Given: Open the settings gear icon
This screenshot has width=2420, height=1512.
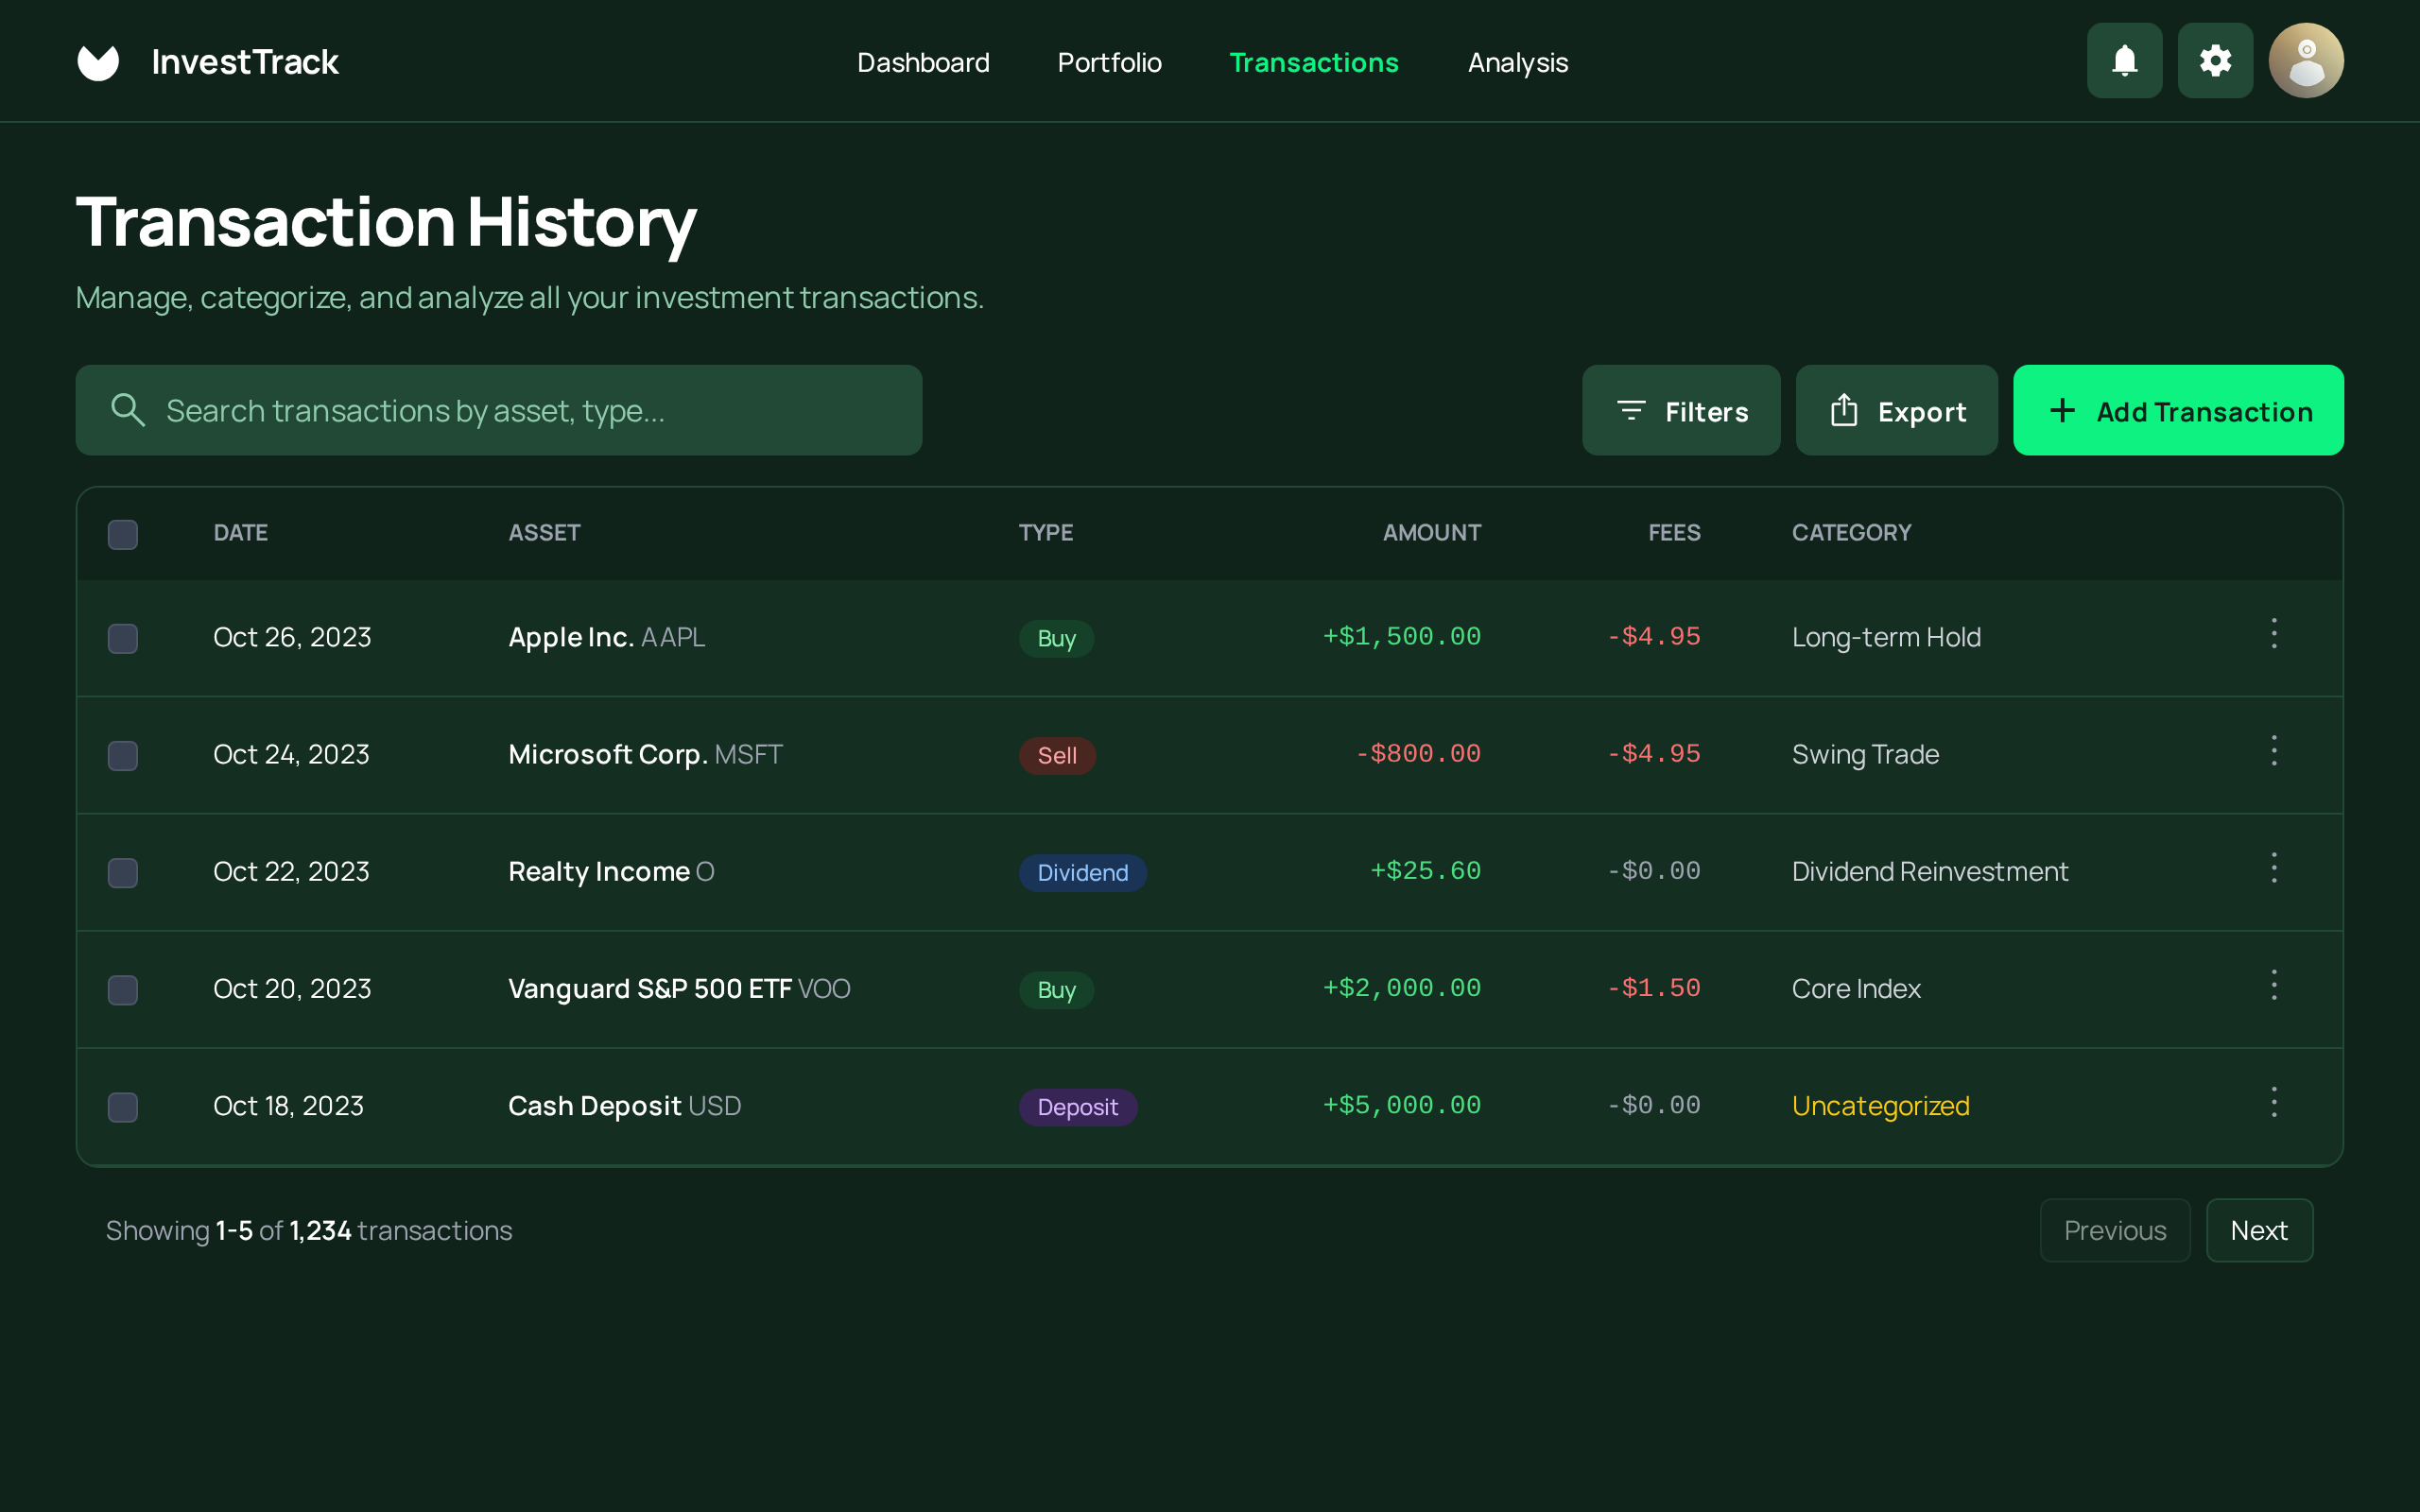Looking at the screenshot, I should click(2215, 60).
